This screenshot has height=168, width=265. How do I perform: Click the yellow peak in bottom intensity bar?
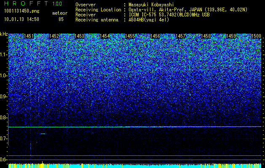[42, 165]
